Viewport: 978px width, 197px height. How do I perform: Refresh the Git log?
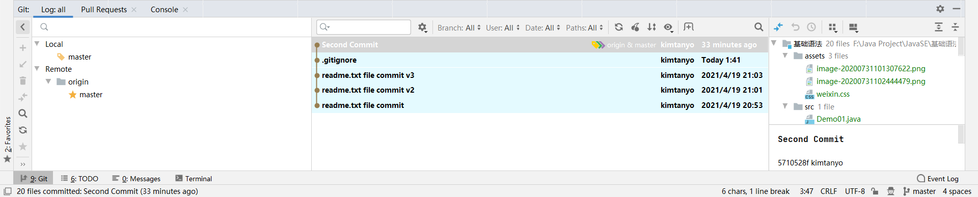pyautogui.click(x=618, y=27)
